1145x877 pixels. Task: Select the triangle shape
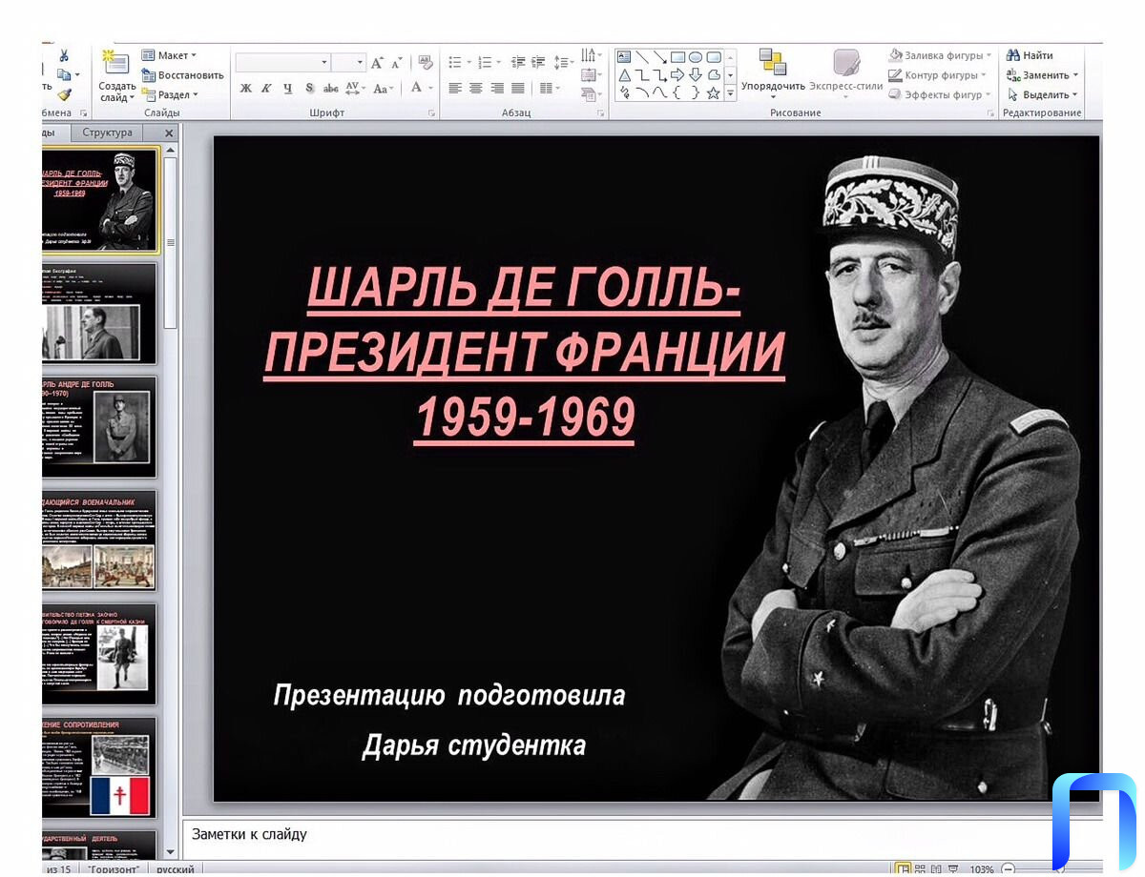(624, 75)
